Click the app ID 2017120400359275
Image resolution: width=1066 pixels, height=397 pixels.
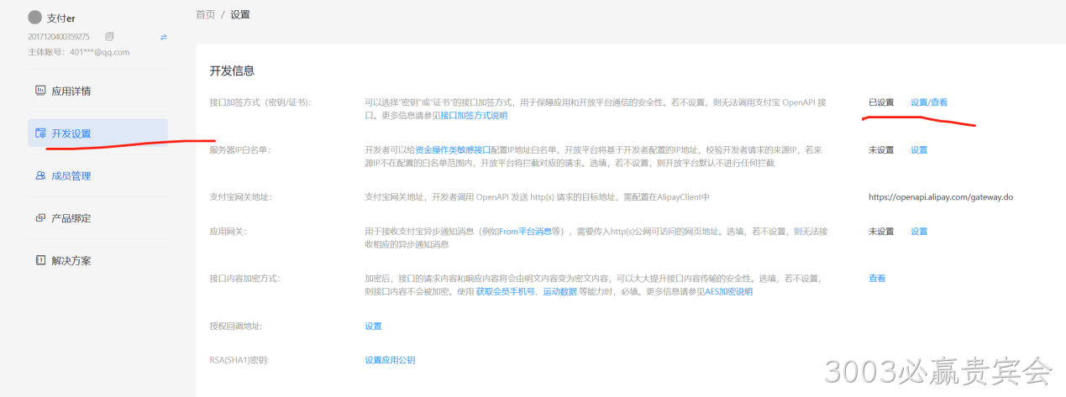click(59, 37)
